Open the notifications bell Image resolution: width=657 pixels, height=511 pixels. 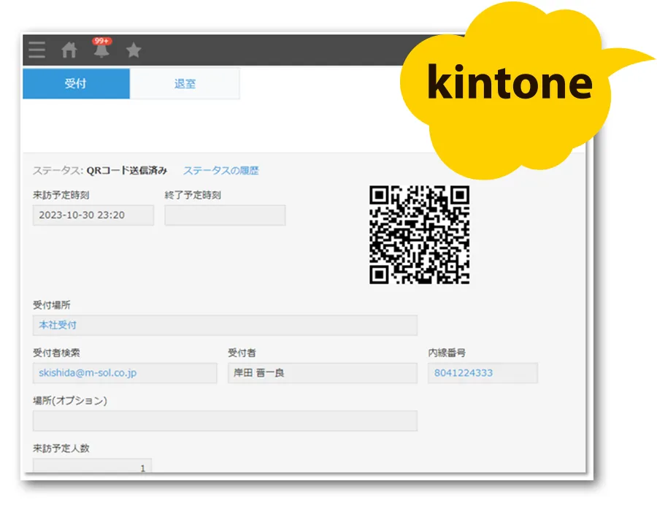tap(101, 51)
